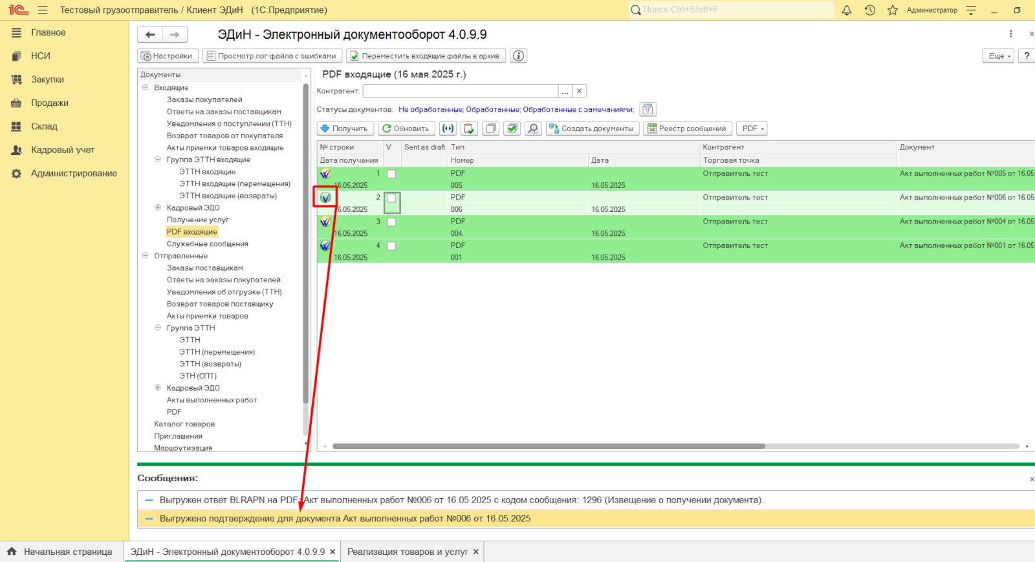Open the Закупки section
This screenshot has width=1035, height=562.
(47, 79)
